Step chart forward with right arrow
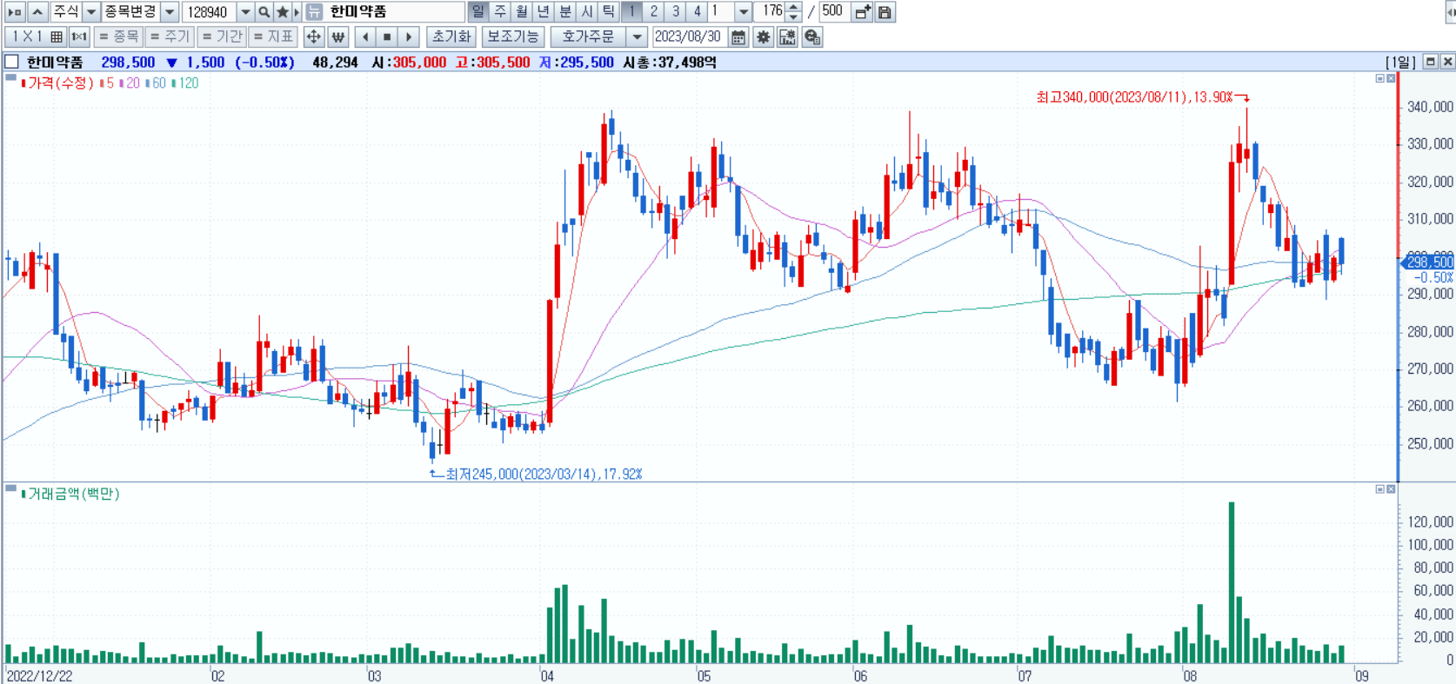The height and width of the screenshot is (684, 1456). 409,37
